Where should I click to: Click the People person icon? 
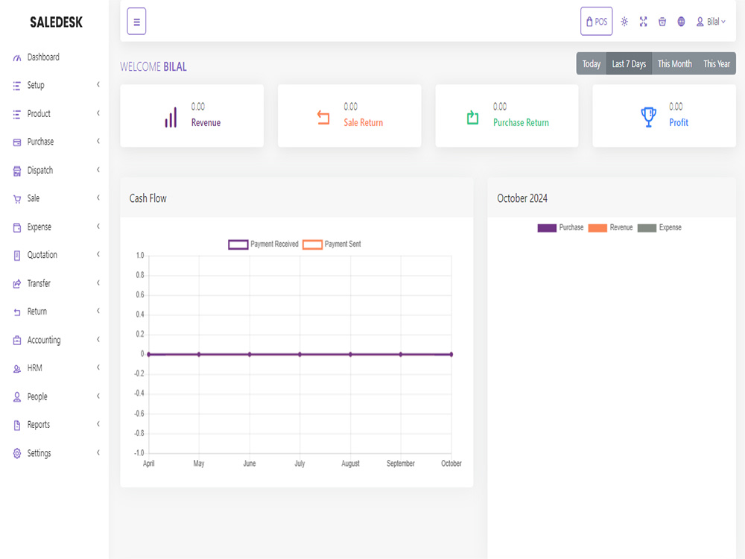[x=17, y=397]
